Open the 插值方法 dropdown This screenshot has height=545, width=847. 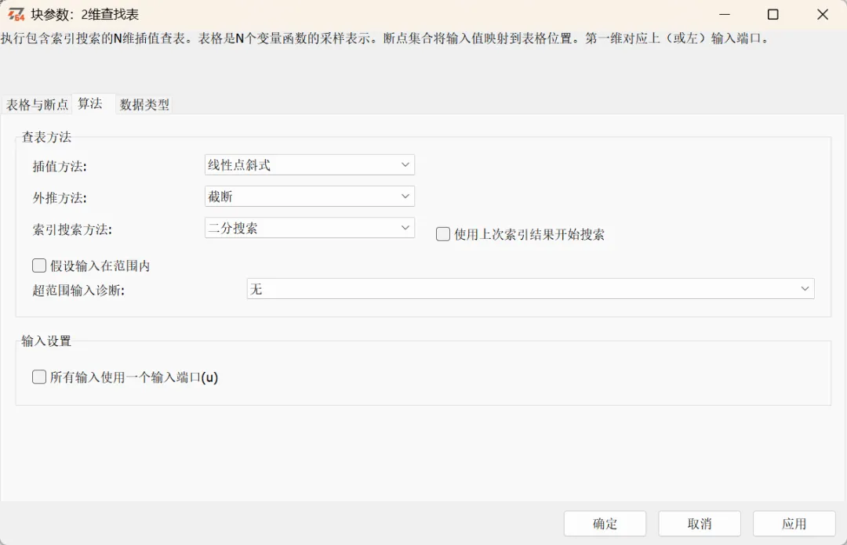tap(405, 164)
